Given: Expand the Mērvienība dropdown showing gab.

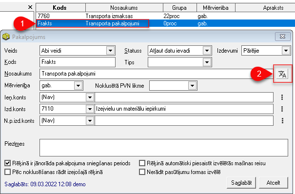Looking at the screenshot, I should (x=79, y=85).
